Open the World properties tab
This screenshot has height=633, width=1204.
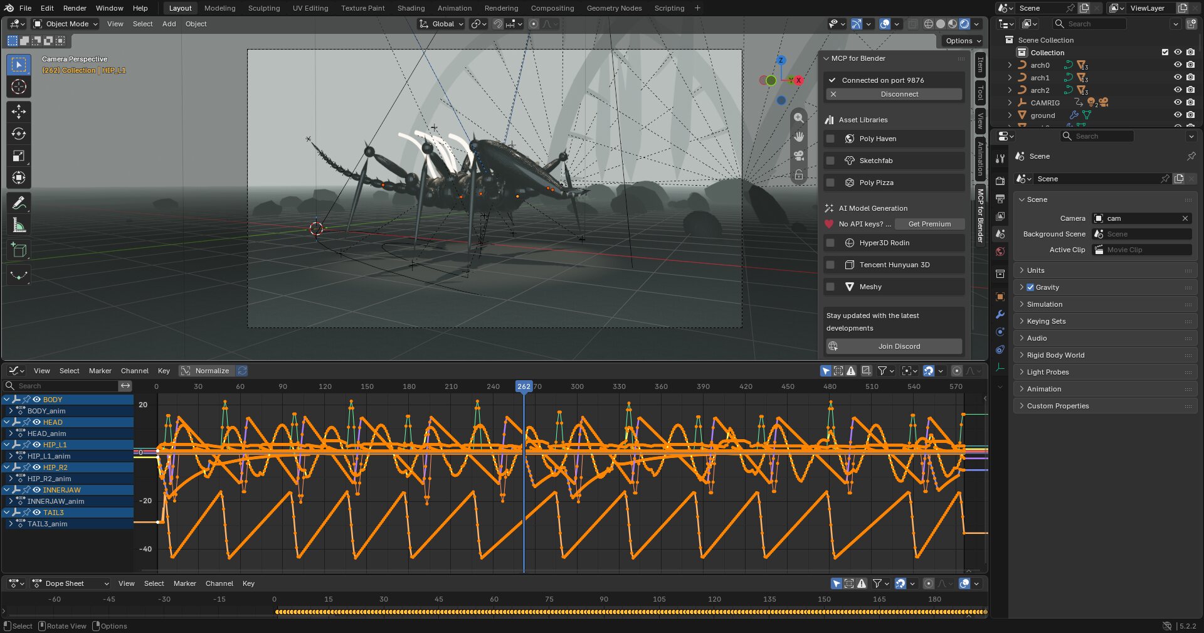(x=1000, y=252)
